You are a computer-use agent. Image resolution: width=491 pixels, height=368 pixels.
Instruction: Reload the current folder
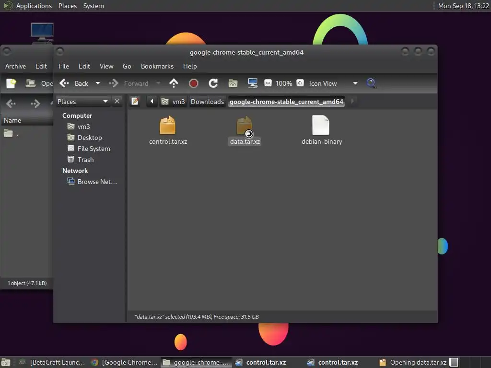point(213,83)
